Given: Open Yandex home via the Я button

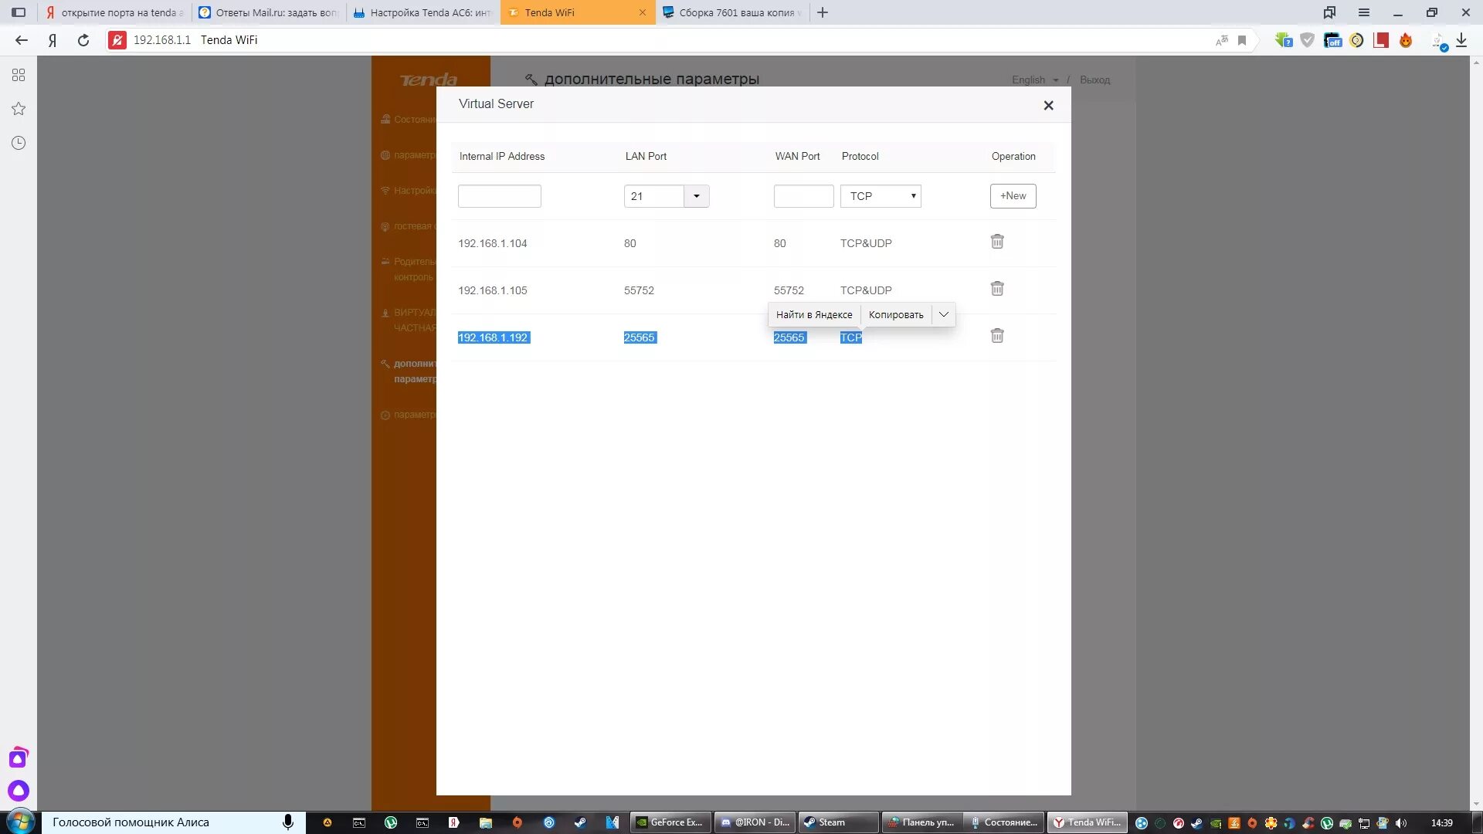Looking at the screenshot, I should [x=53, y=40].
